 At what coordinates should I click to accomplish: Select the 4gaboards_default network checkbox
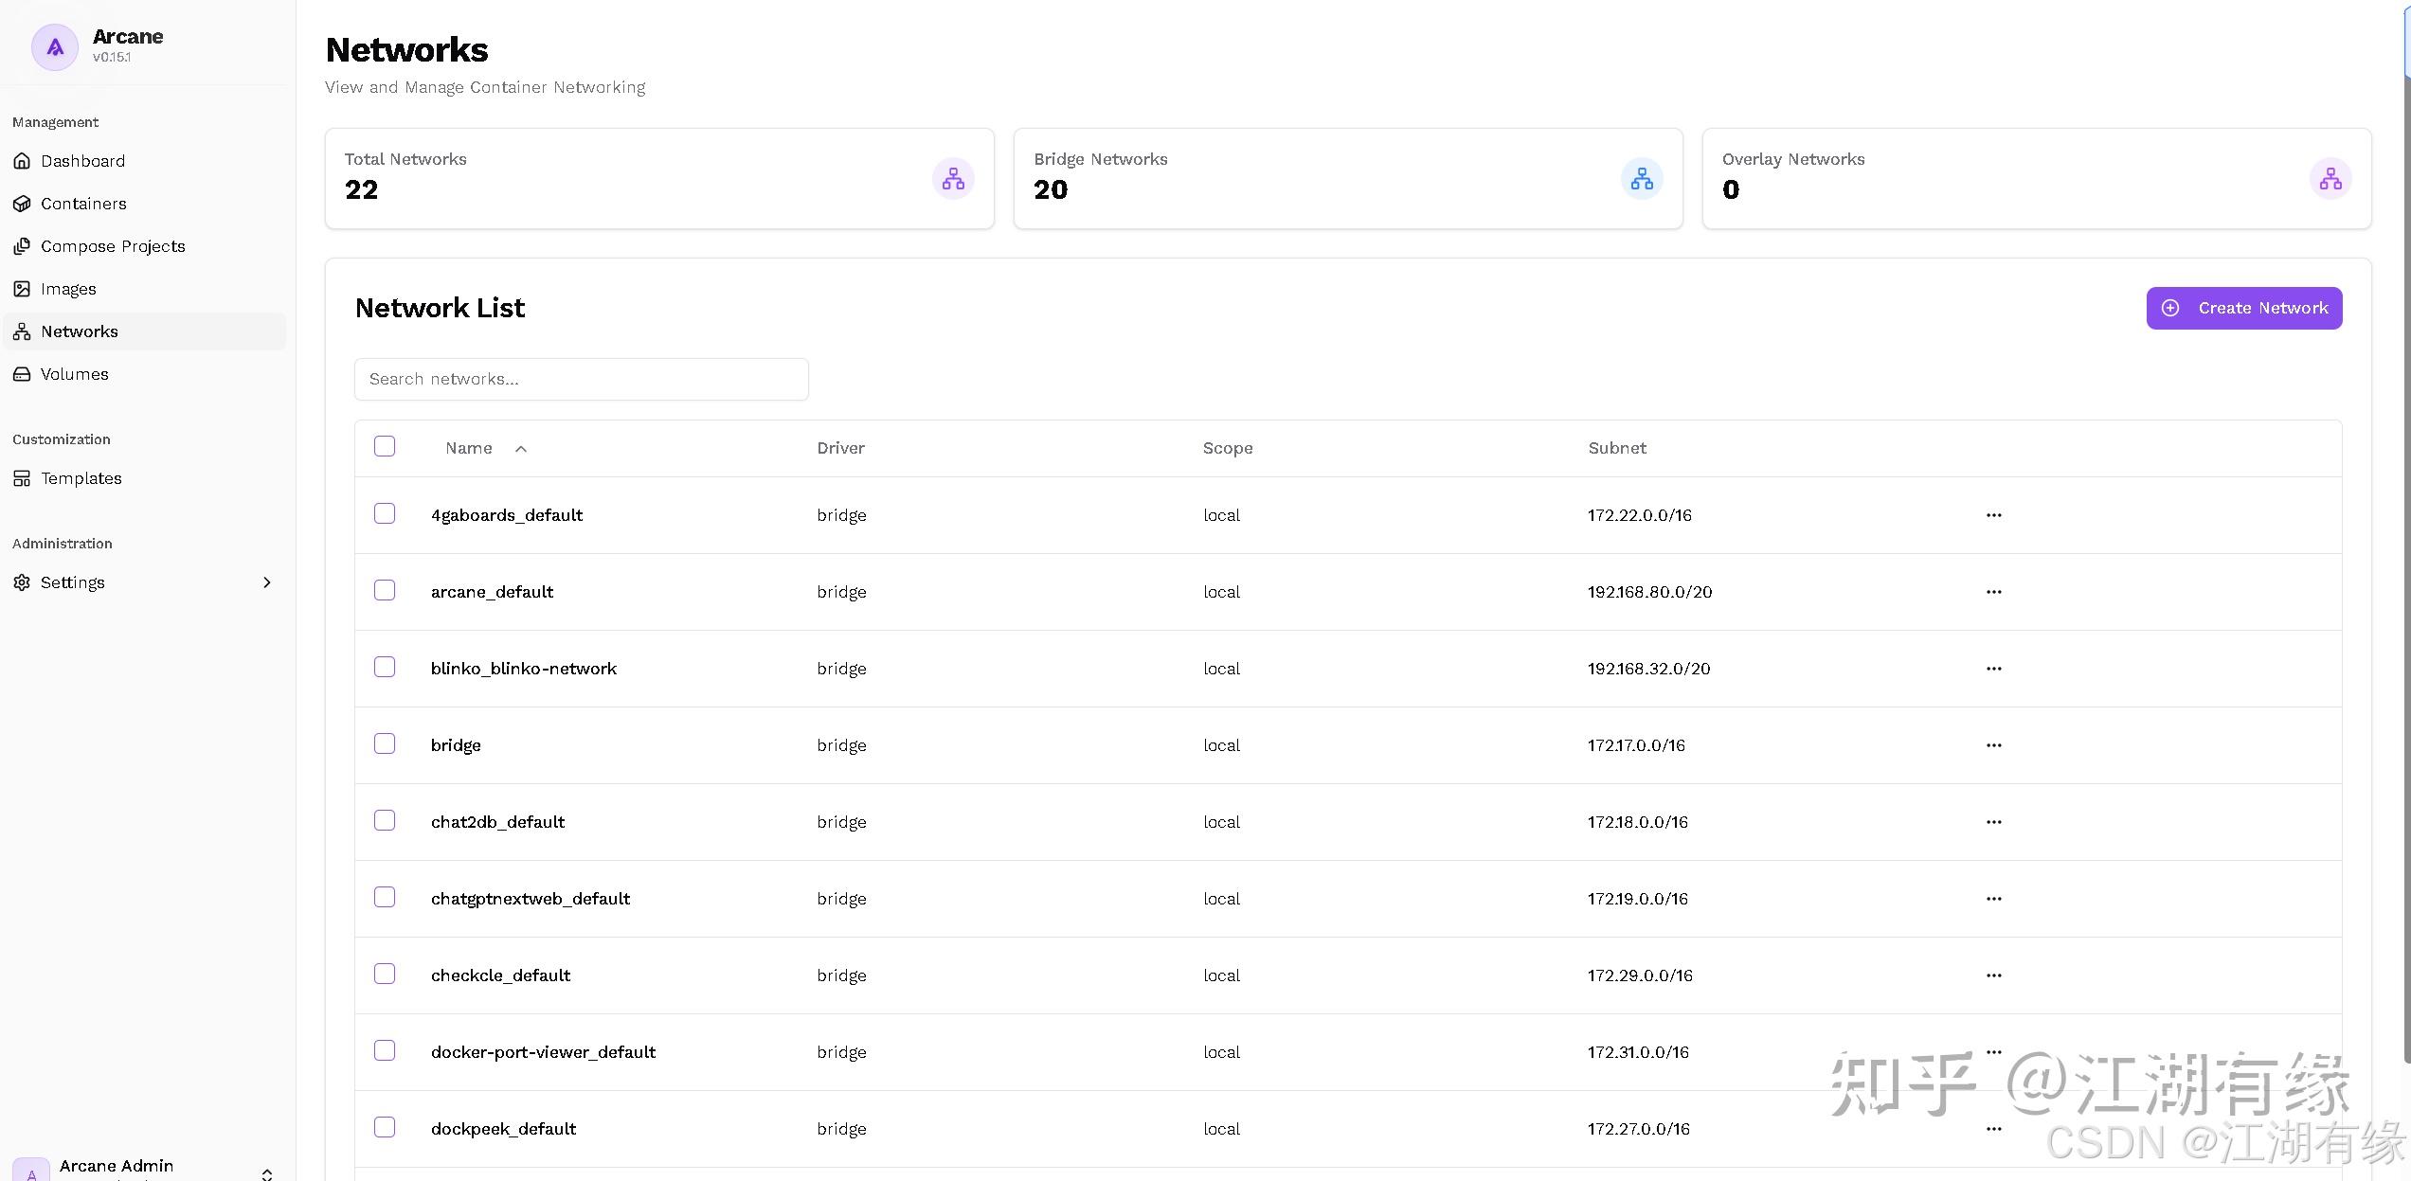(x=385, y=513)
